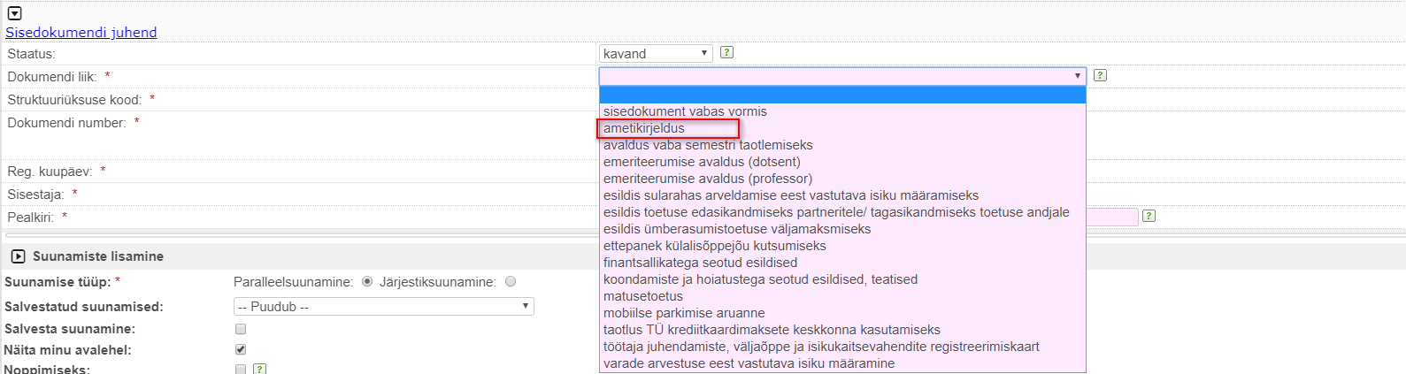1406x374 pixels.
Task: Close the Dokumendi liik dropdown arrow
Action: (x=1077, y=76)
